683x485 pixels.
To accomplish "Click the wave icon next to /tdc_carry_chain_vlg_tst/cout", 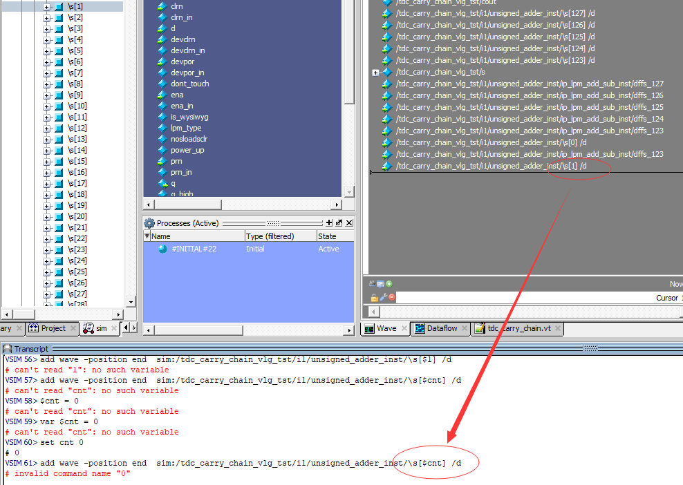I will tap(388, 3).
